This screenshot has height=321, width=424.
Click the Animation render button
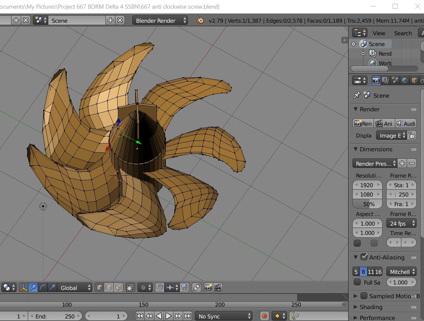pos(384,124)
